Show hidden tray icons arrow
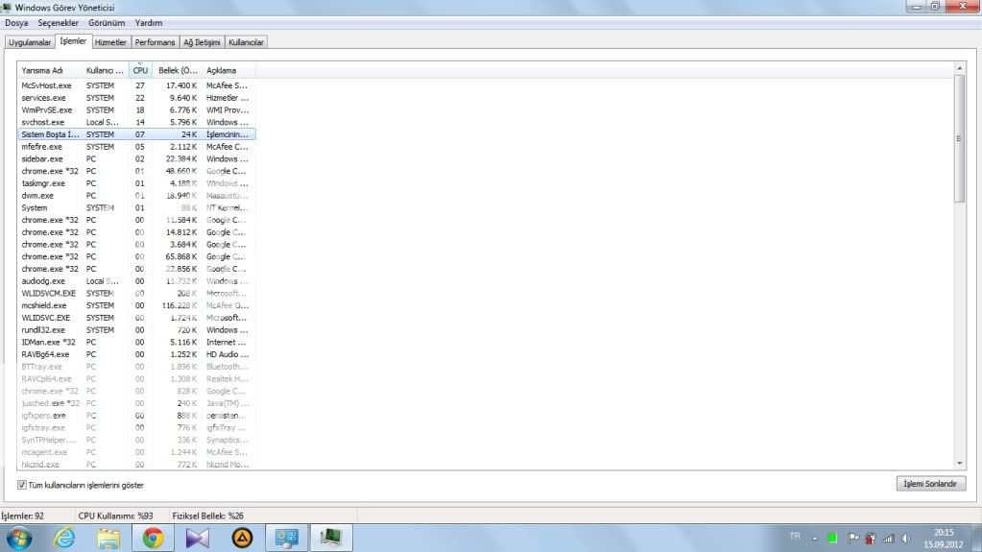Image resolution: width=982 pixels, height=552 pixels. (x=815, y=539)
